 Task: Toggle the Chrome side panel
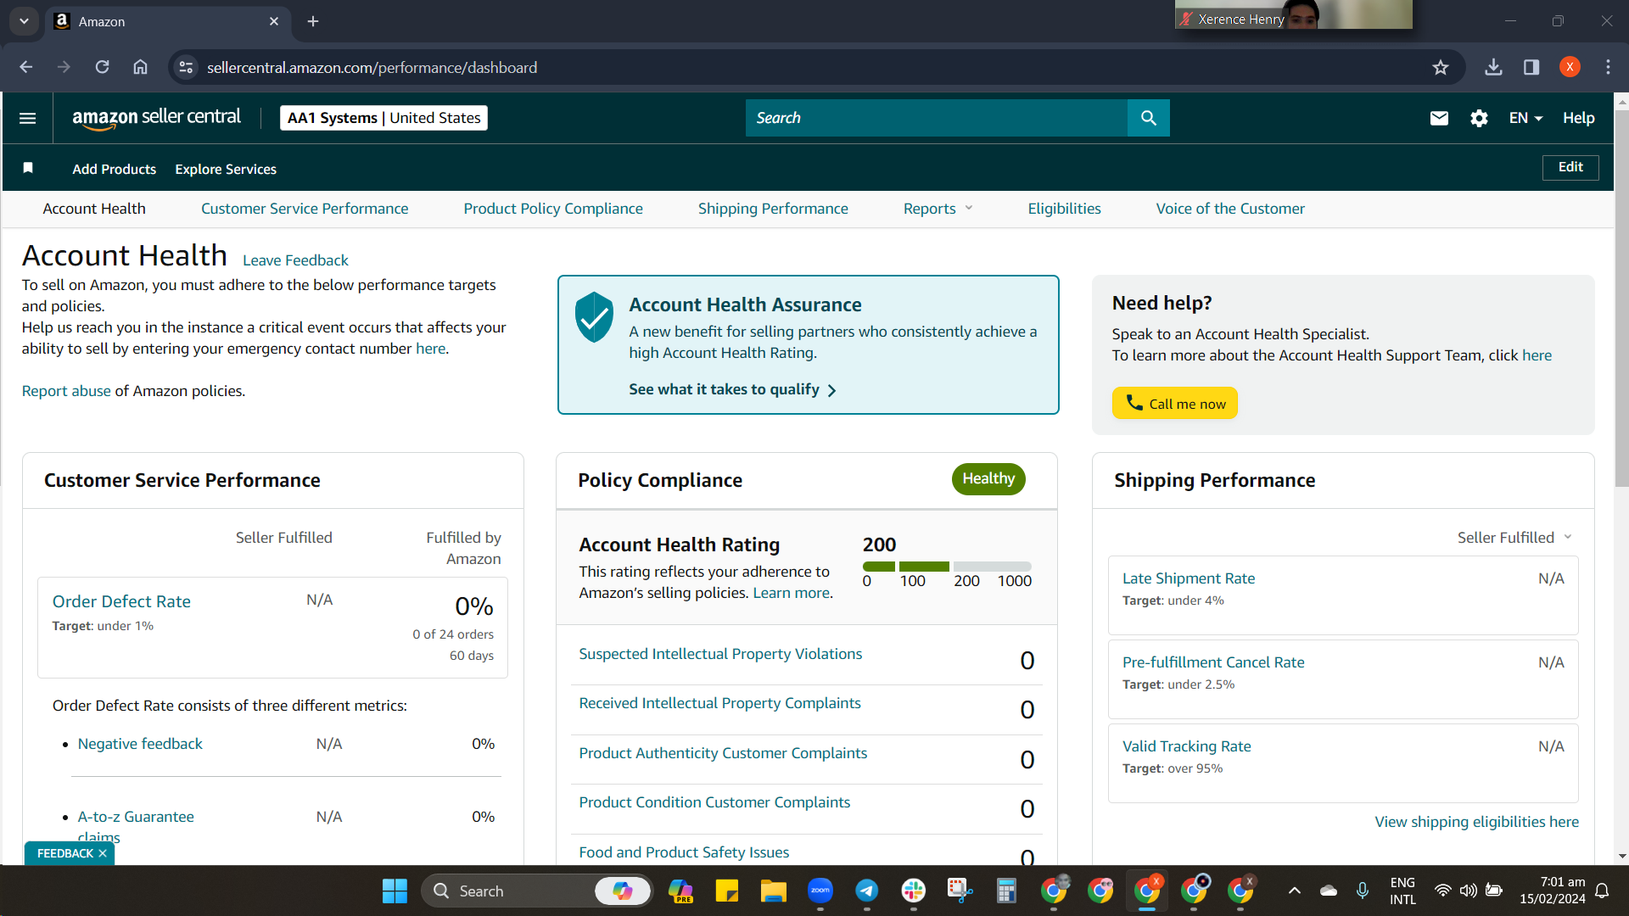tap(1531, 67)
